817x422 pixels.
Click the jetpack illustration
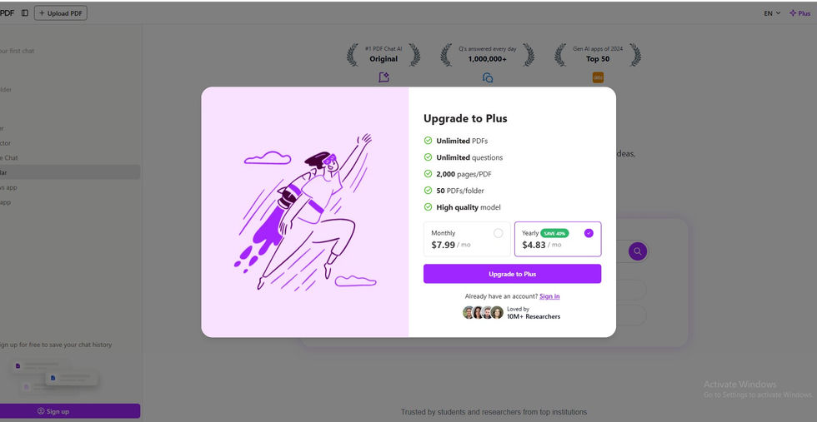point(305,211)
